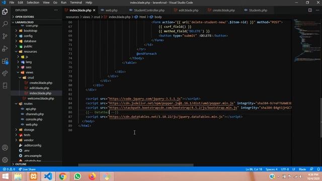Viewport: 322px width, 181px height.
Task: Open the Extensions view
Action: click(5, 61)
